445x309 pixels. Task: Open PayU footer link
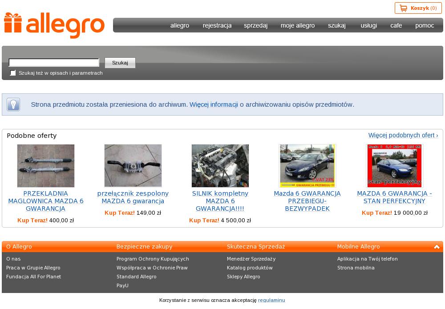pyautogui.click(x=122, y=285)
